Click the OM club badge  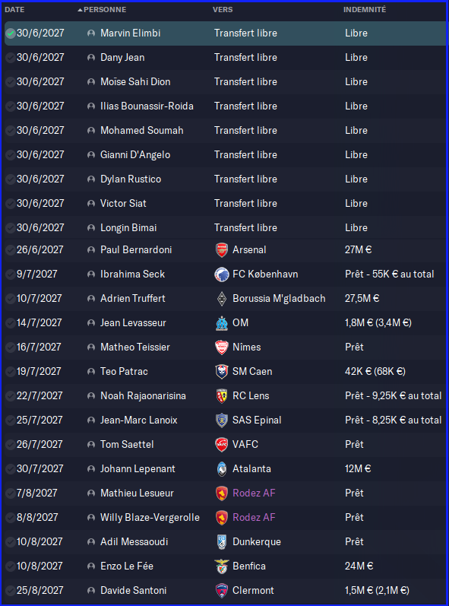pyautogui.click(x=222, y=323)
